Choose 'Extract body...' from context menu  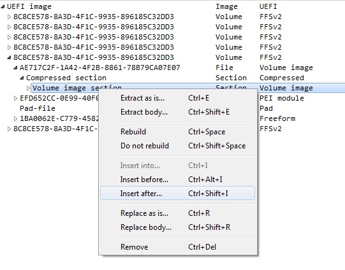pos(177,112)
